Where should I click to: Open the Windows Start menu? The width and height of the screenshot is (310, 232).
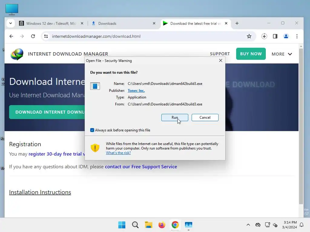tap(122, 225)
